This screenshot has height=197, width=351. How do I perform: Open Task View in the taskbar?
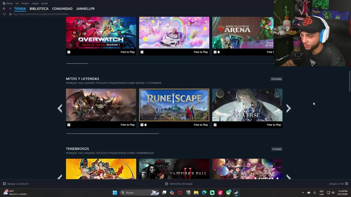tap(164, 193)
